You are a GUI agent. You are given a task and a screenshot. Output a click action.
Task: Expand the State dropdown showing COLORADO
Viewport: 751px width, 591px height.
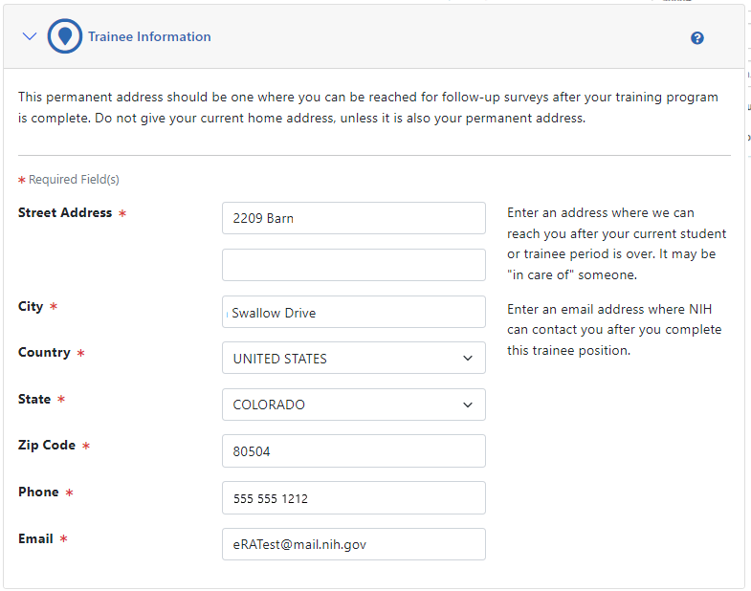pyautogui.click(x=353, y=405)
